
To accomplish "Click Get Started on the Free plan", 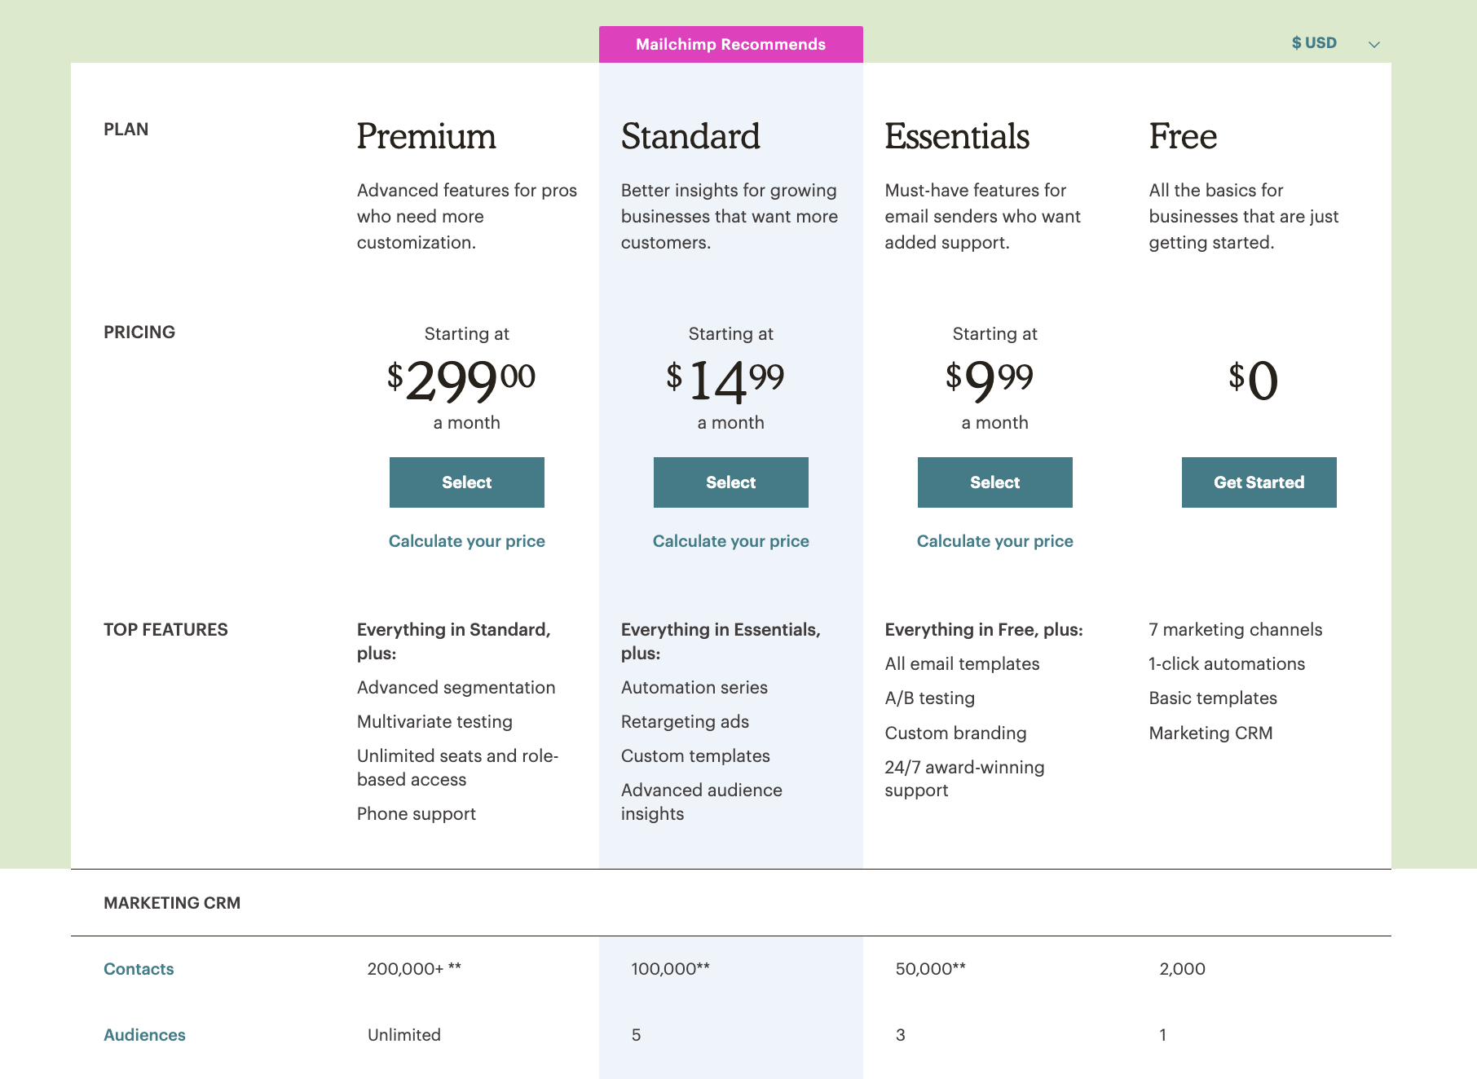I will click(x=1259, y=482).
